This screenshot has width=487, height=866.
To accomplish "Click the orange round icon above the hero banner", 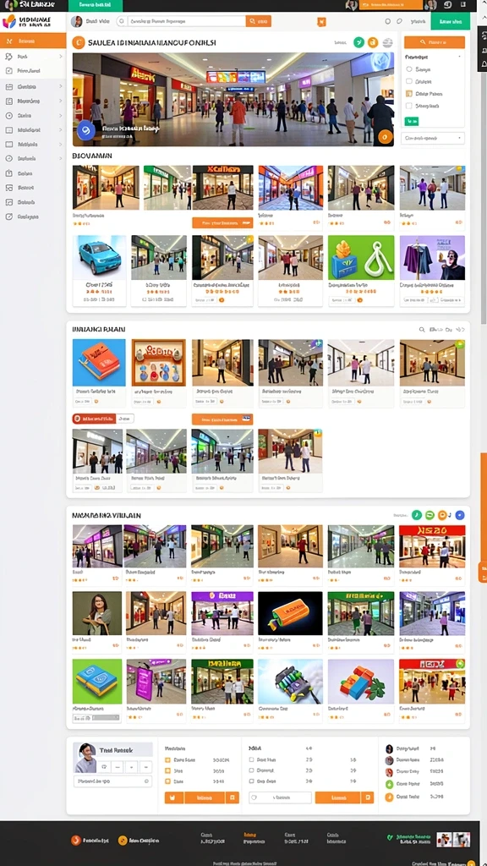I will [373, 42].
